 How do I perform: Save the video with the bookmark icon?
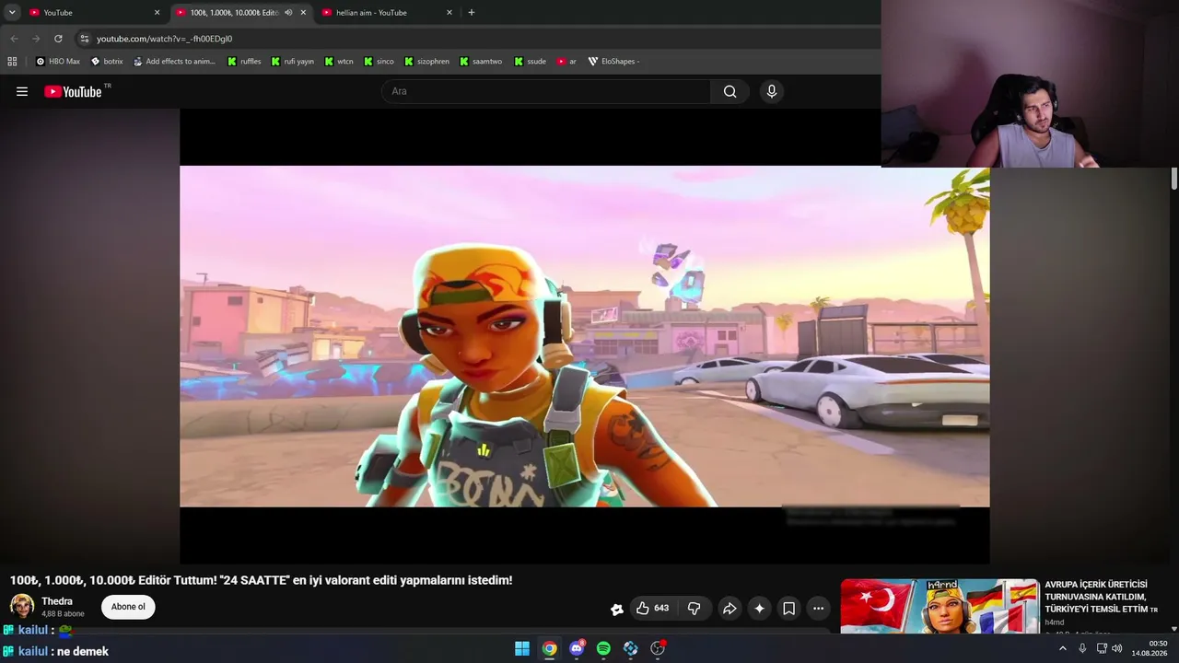coord(788,608)
